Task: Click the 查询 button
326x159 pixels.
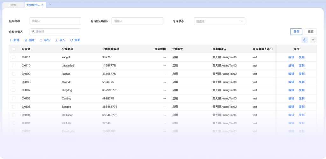Action: 296,32
